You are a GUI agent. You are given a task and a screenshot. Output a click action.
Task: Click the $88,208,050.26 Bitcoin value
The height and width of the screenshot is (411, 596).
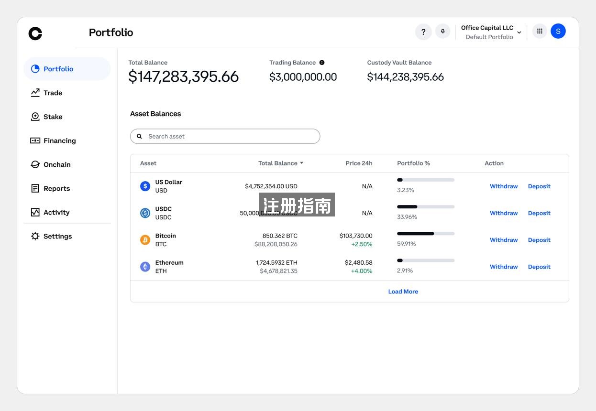(x=276, y=244)
